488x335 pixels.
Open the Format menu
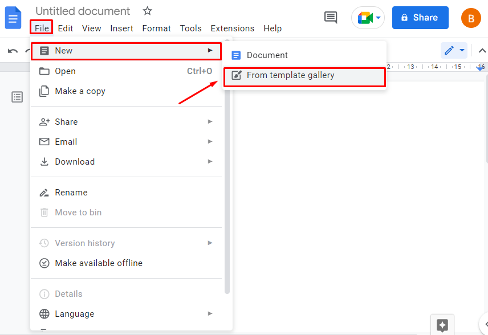point(157,28)
